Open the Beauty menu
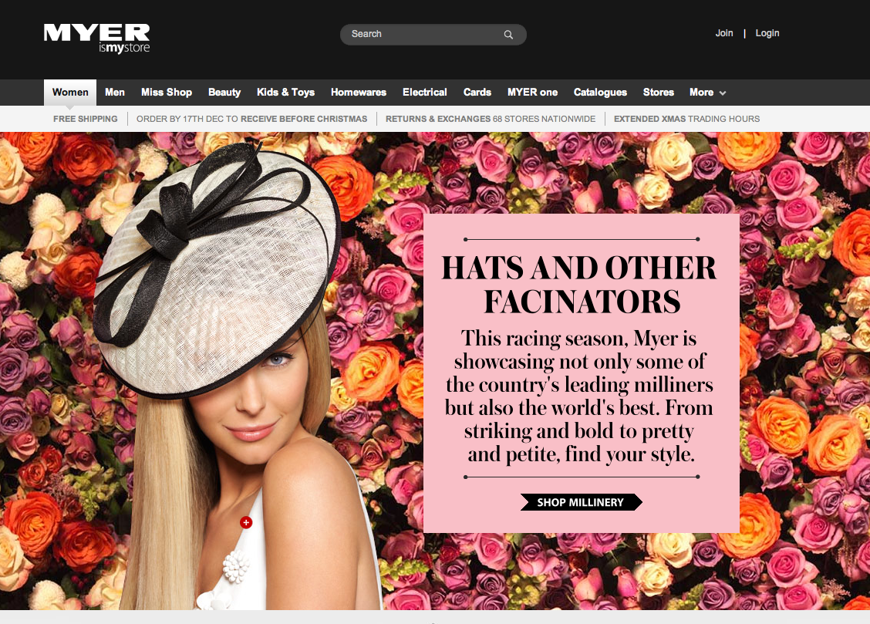This screenshot has width=870, height=624. (x=224, y=92)
